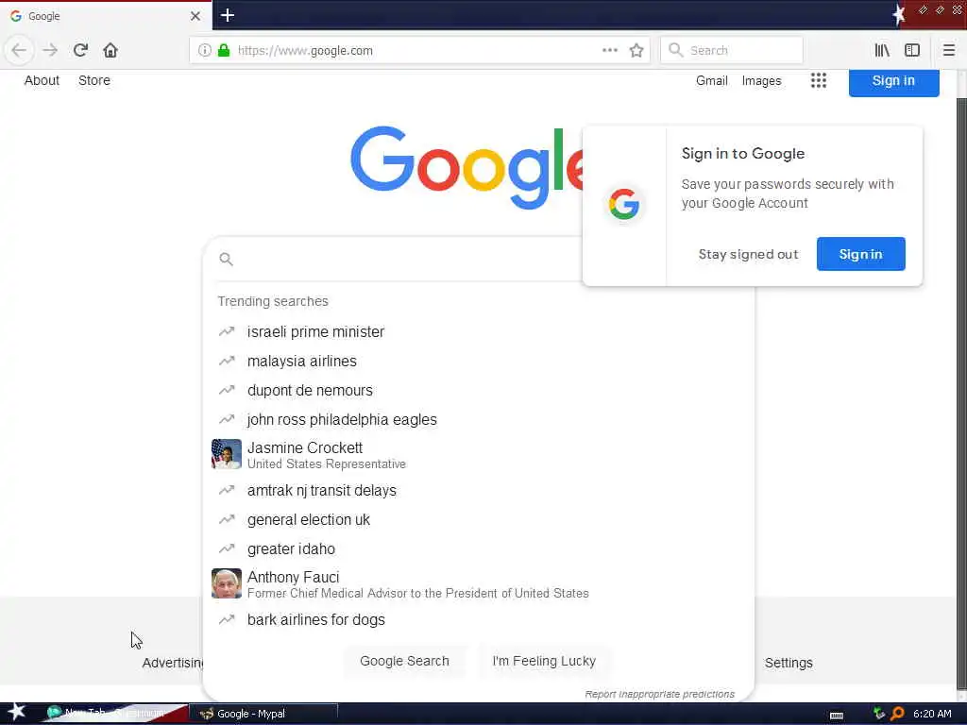Close the Google tab
967x725 pixels.
(x=195, y=16)
